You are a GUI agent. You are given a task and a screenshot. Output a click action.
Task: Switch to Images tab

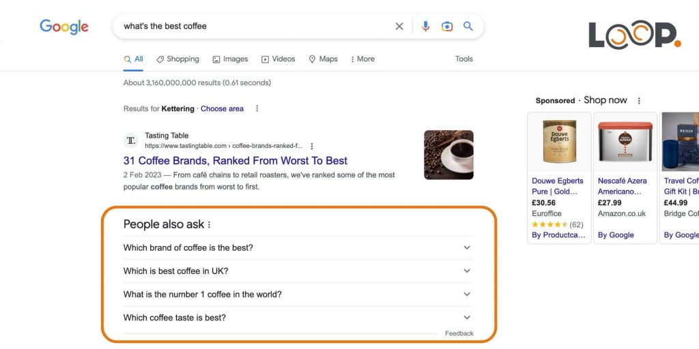coord(230,59)
